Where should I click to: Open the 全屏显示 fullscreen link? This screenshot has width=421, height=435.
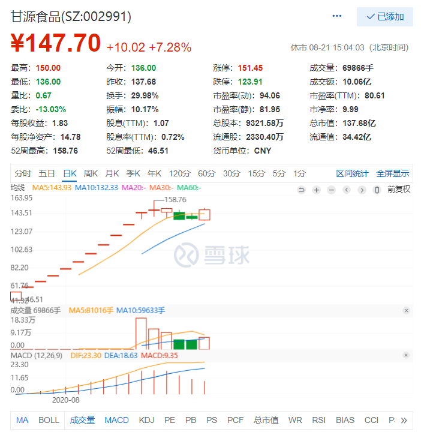392,173
